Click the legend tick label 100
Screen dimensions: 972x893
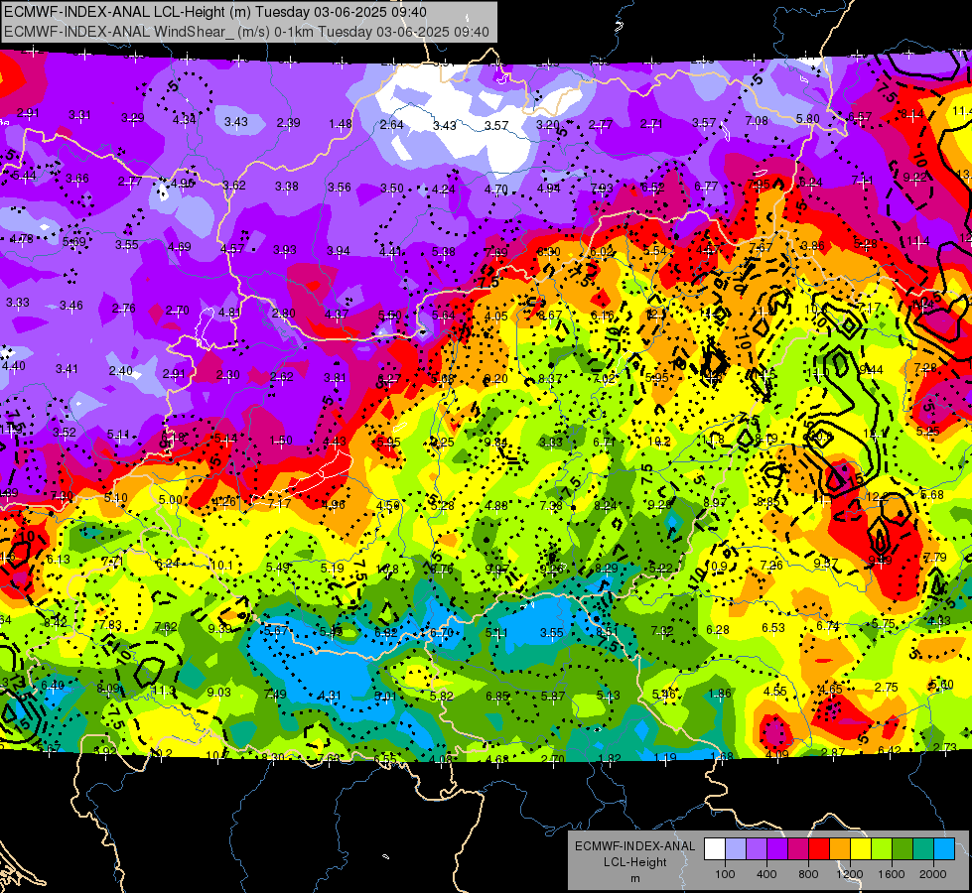point(725,874)
